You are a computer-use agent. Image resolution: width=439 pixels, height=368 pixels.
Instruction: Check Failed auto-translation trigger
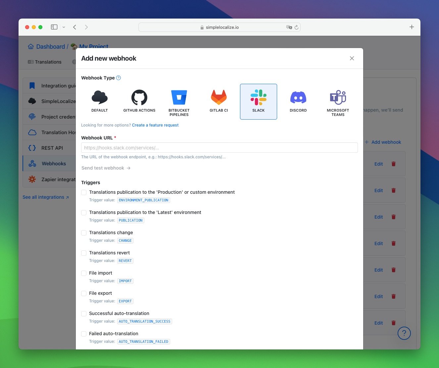click(x=84, y=334)
